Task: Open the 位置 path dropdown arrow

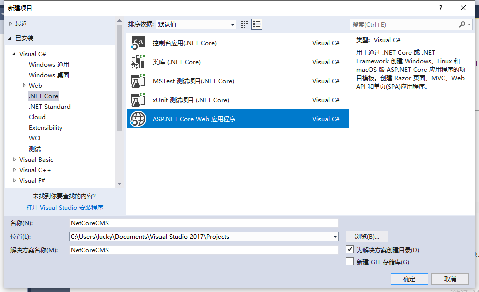Action: pos(335,237)
